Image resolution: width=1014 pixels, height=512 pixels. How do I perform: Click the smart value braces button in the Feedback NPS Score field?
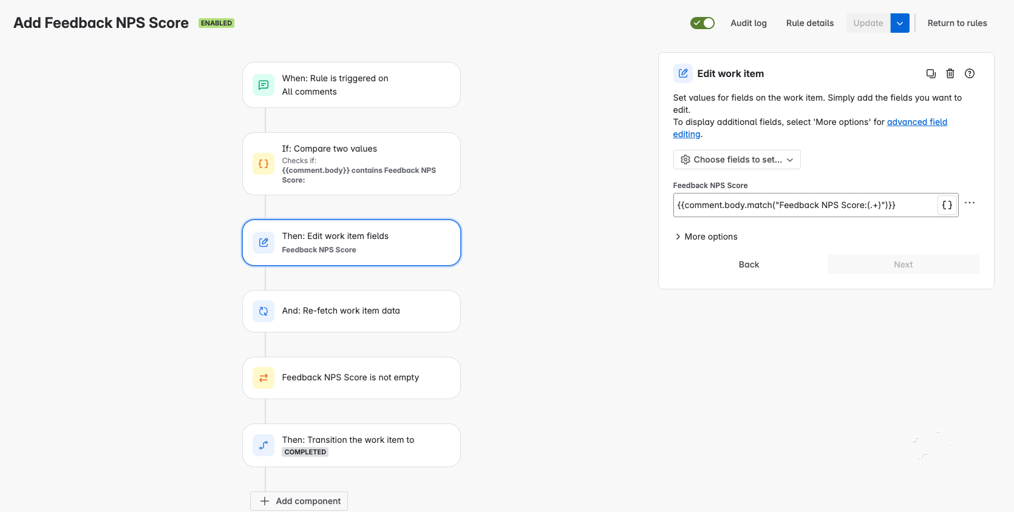[947, 205]
